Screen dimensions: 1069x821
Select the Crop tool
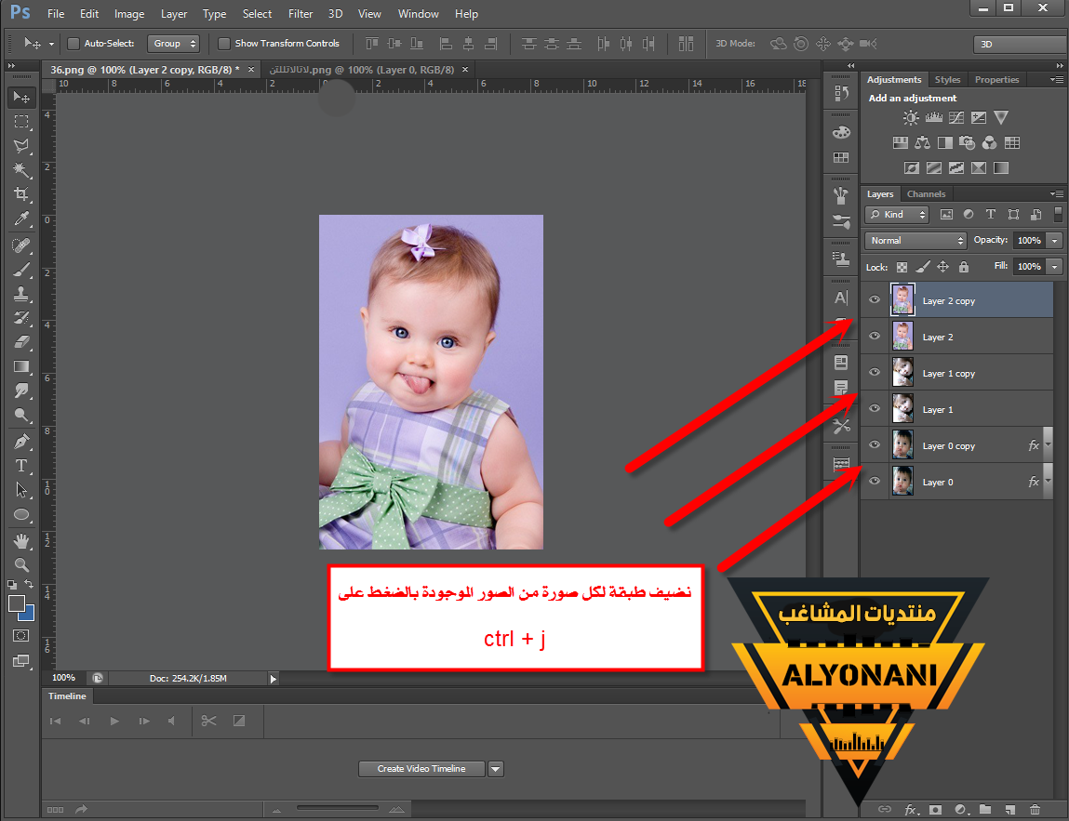point(21,194)
